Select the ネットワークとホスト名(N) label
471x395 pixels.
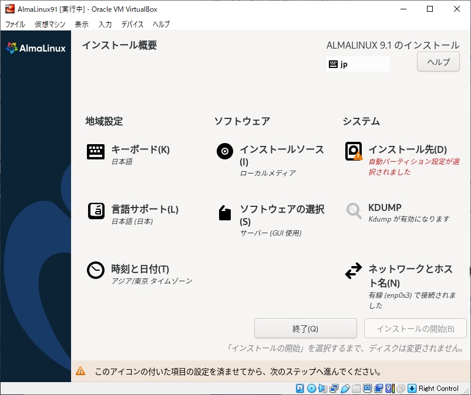point(411,275)
